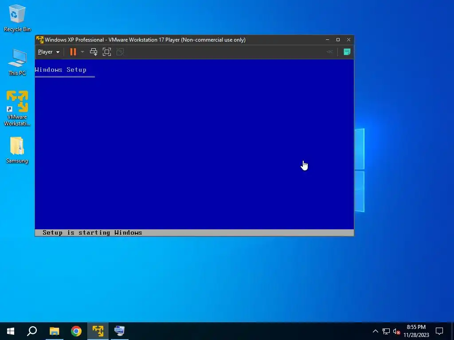Maximize the VMware Player window
Image resolution: width=454 pixels, height=340 pixels.
(338, 39)
